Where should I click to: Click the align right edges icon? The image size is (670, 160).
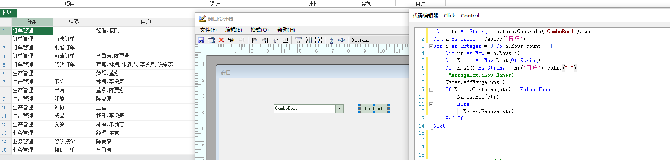coord(265,40)
